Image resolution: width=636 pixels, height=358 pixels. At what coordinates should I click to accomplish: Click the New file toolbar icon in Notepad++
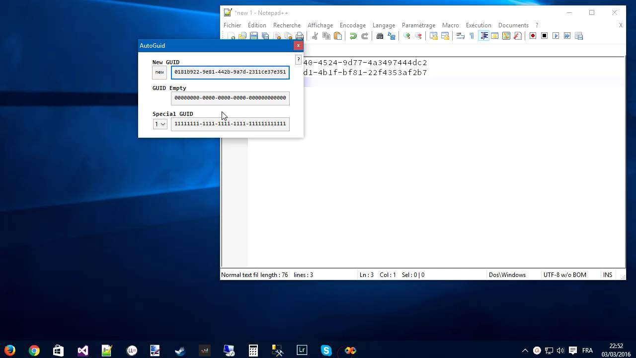pos(231,36)
